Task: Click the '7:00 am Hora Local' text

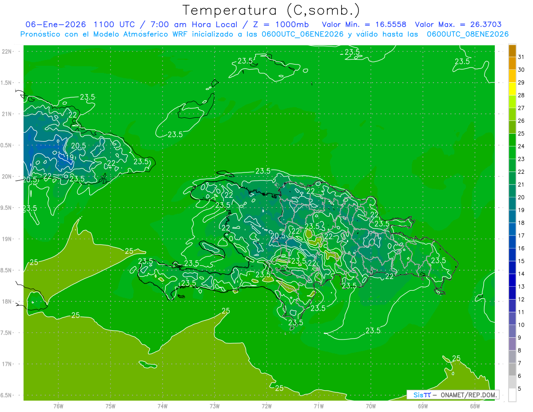Action: click(x=193, y=24)
